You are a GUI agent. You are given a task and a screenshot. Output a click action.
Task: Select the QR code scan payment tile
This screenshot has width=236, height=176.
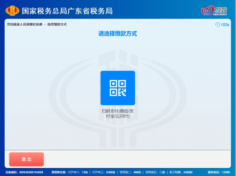click(x=118, y=88)
